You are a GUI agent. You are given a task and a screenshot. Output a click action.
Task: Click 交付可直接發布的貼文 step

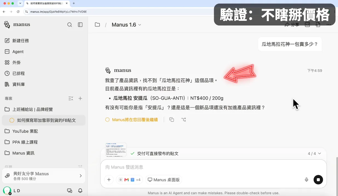coord(158,154)
